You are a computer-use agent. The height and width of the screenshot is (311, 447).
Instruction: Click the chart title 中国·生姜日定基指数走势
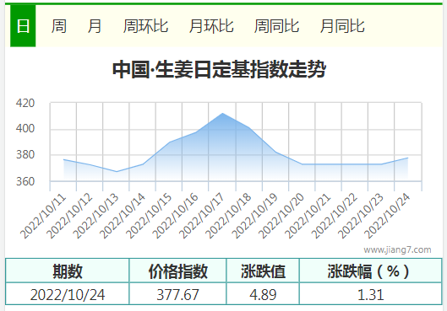pos(219,69)
